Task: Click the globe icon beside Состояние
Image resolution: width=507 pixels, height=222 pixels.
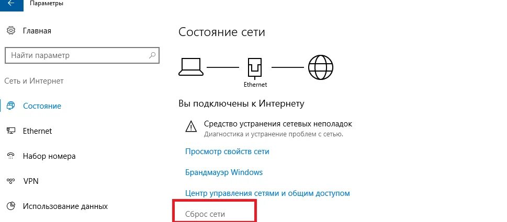Action: click(11, 106)
